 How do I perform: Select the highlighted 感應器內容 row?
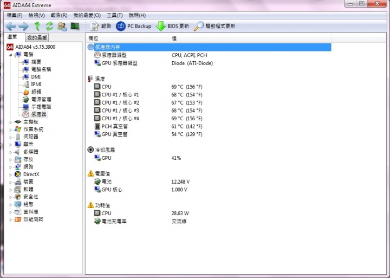tap(209, 47)
